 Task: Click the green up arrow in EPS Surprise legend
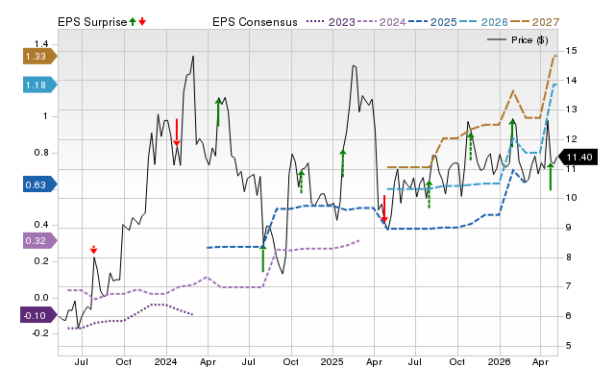tap(133, 22)
